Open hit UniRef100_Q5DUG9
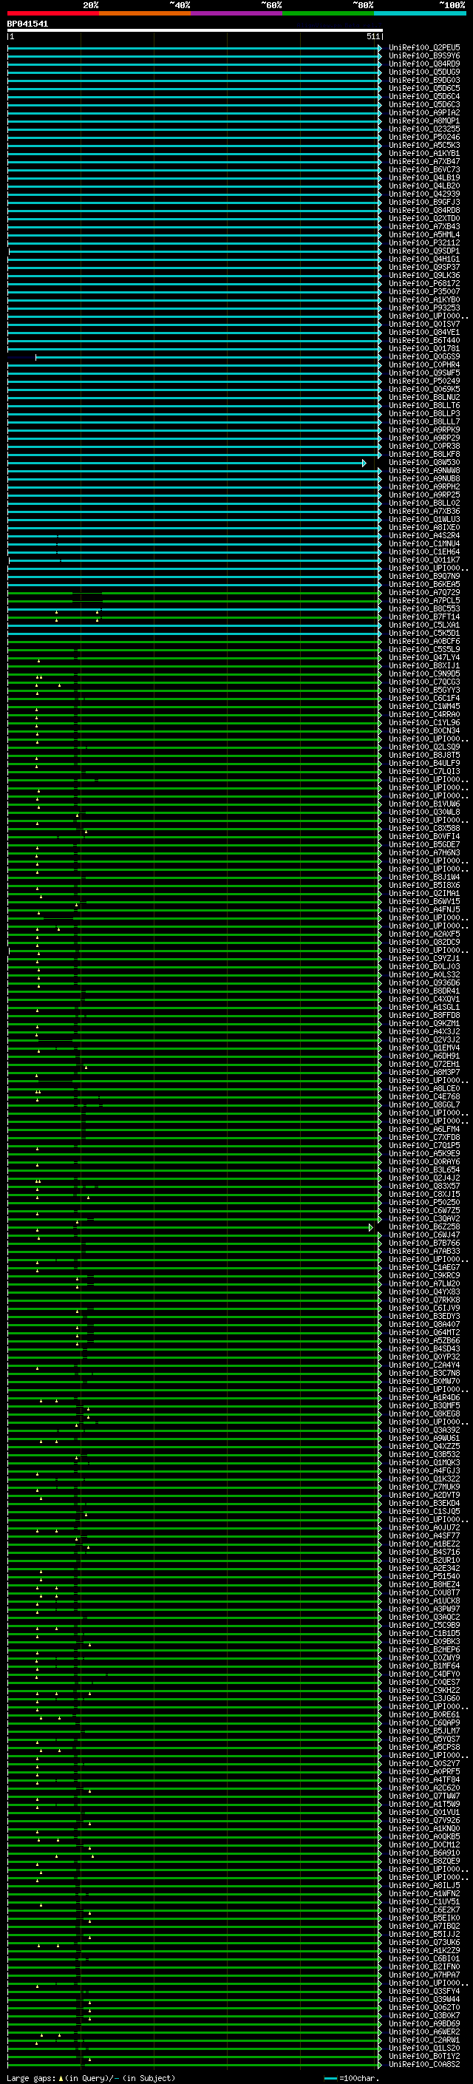The image size is (473, 2084). pyautogui.click(x=424, y=72)
